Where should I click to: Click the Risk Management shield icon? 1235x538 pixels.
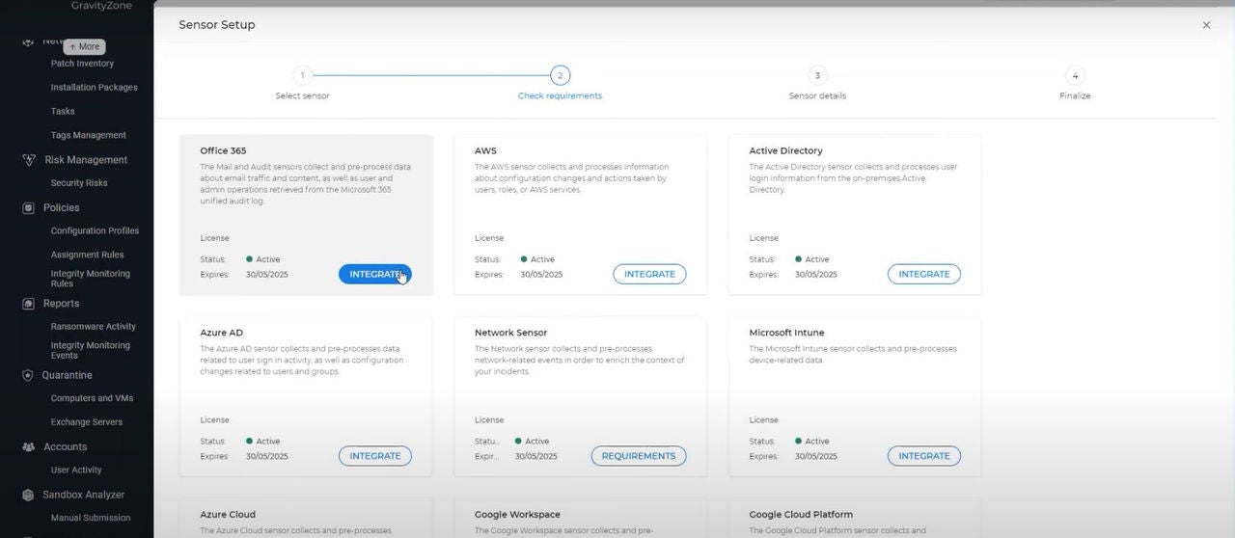click(x=28, y=160)
